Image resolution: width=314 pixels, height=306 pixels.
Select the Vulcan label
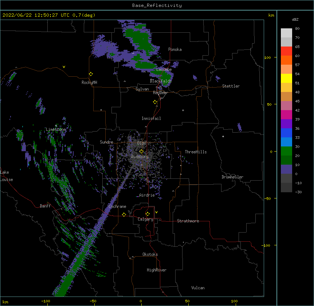click(x=198, y=288)
